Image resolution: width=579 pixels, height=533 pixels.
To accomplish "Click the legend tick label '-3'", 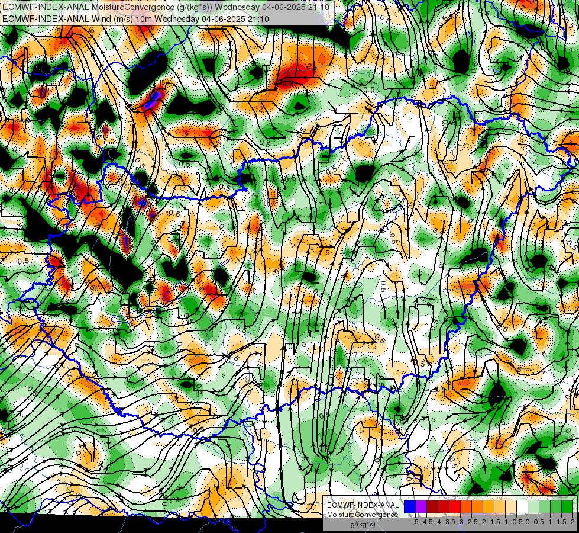I will 461,522.
